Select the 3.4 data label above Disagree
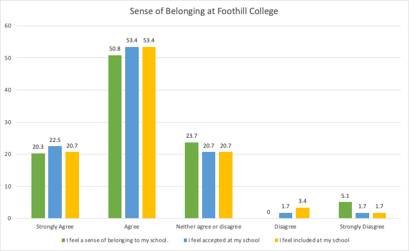The width and height of the screenshot is (409, 251). coord(303,202)
